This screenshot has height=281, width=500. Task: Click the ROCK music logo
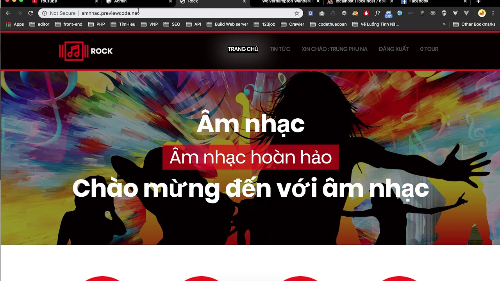(86, 51)
